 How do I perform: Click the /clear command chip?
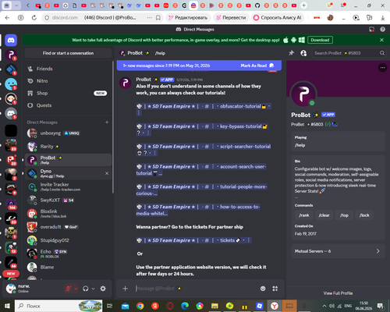[324, 215]
